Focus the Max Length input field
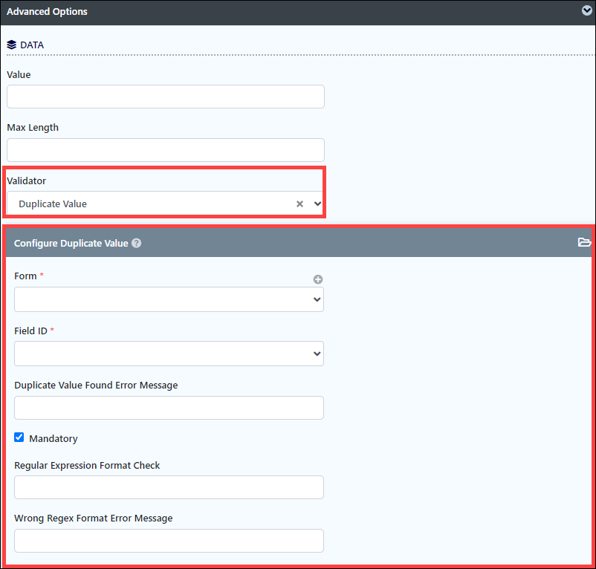 pyautogui.click(x=165, y=150)
